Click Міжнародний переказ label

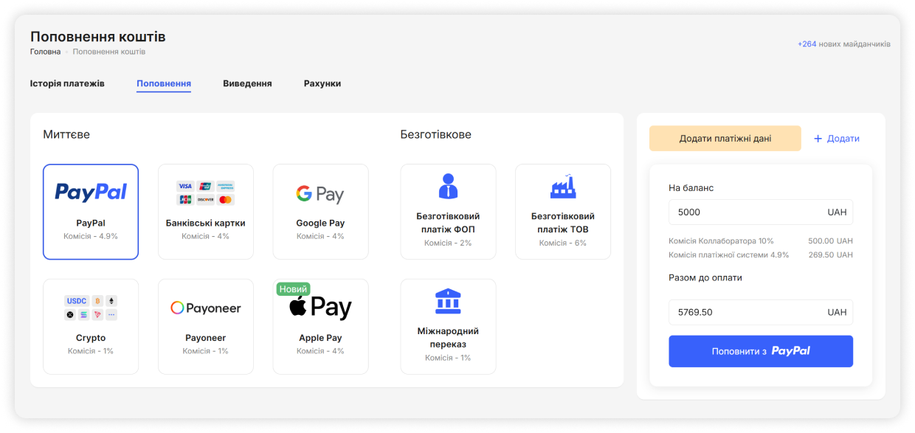[448, 338]
